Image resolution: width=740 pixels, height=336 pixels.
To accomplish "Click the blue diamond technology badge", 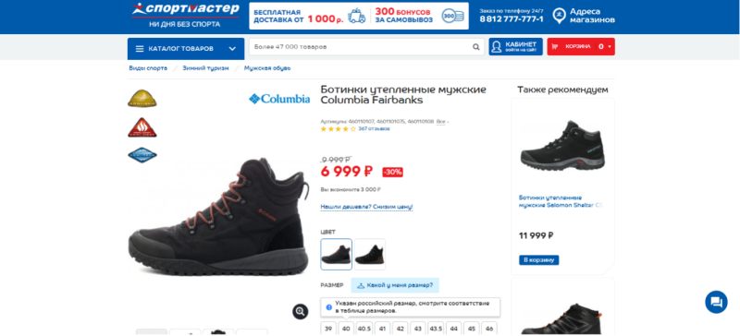I will coord(142,155).
